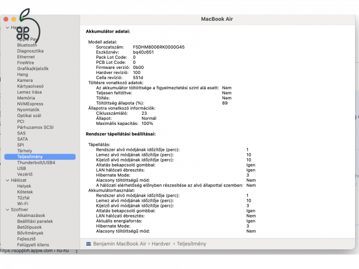Select Kötetek under Hálózat
359x269 pixels.
[x=25, y=192]
